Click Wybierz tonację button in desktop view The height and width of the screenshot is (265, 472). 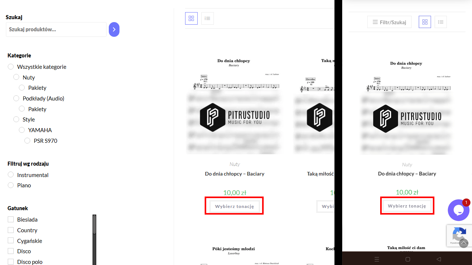tap(235, 206)
